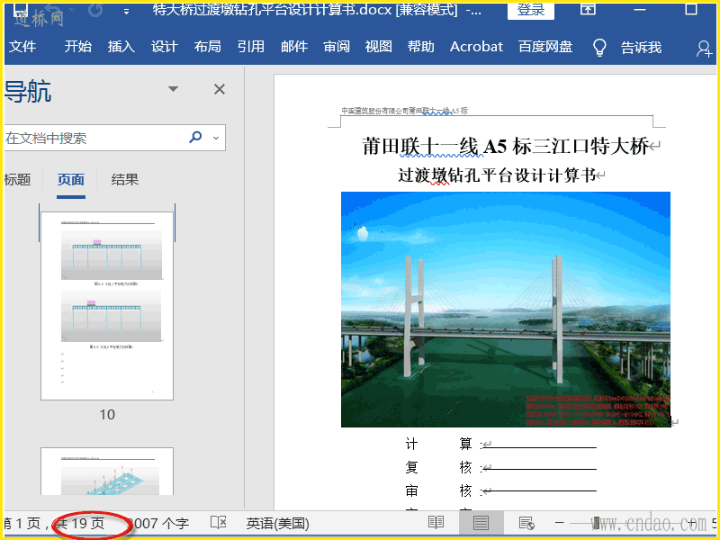Image resolution: width=720 pixels, height=540 pixels.
Task: Click the language 英语(美国) in status bar
Action: (x=277, y=524)
